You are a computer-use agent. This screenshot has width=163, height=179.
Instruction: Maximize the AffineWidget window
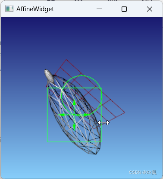click(x=124, y=9)
